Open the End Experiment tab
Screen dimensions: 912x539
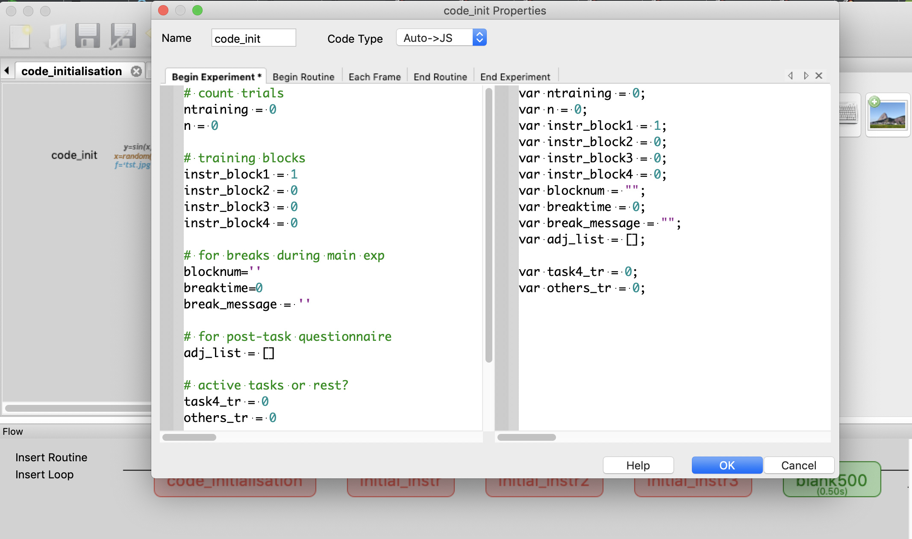coord(515,77)
